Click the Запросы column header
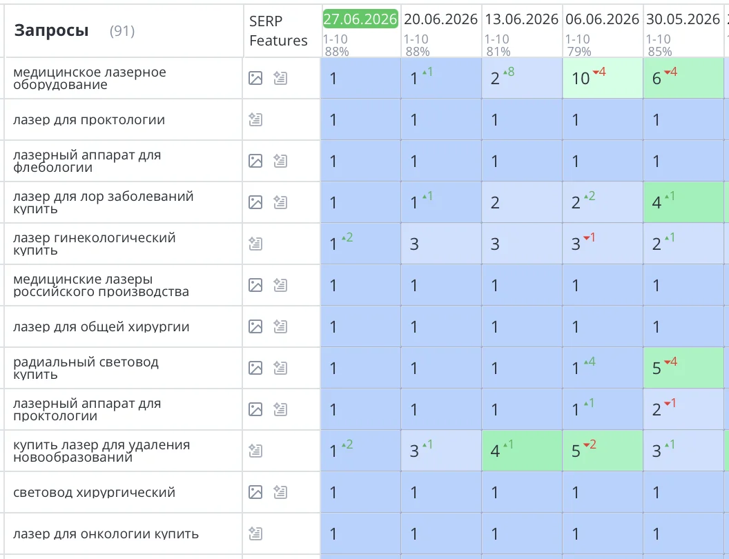 click(51, 30)
